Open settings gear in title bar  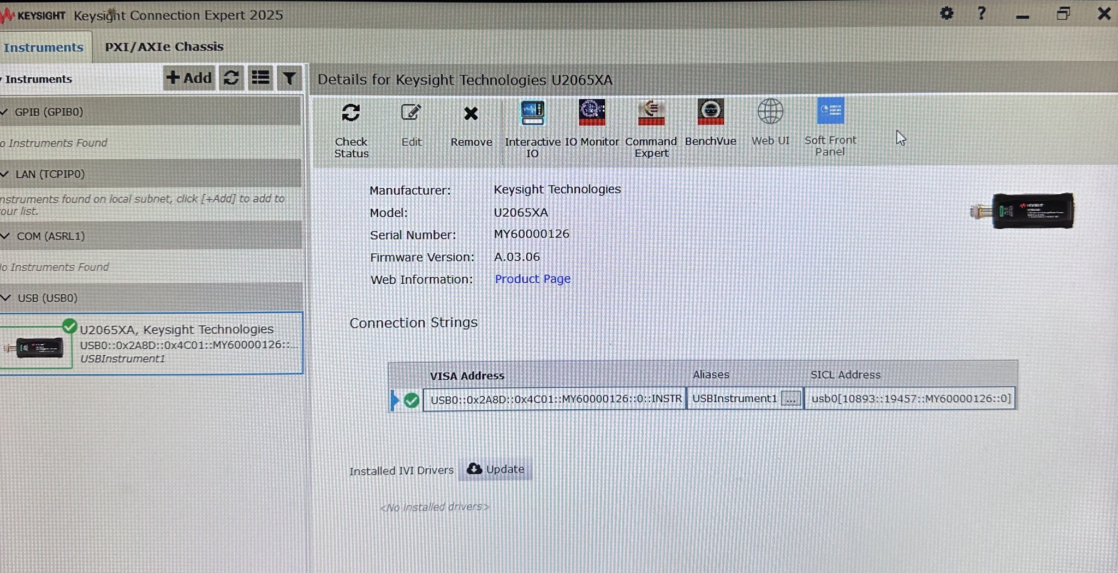pyautogui.click(x=947, y=13)
